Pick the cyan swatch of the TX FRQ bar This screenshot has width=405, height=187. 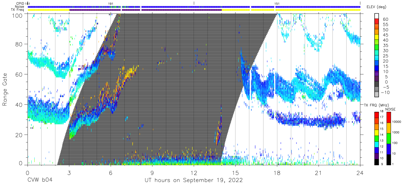pos(377,144)
